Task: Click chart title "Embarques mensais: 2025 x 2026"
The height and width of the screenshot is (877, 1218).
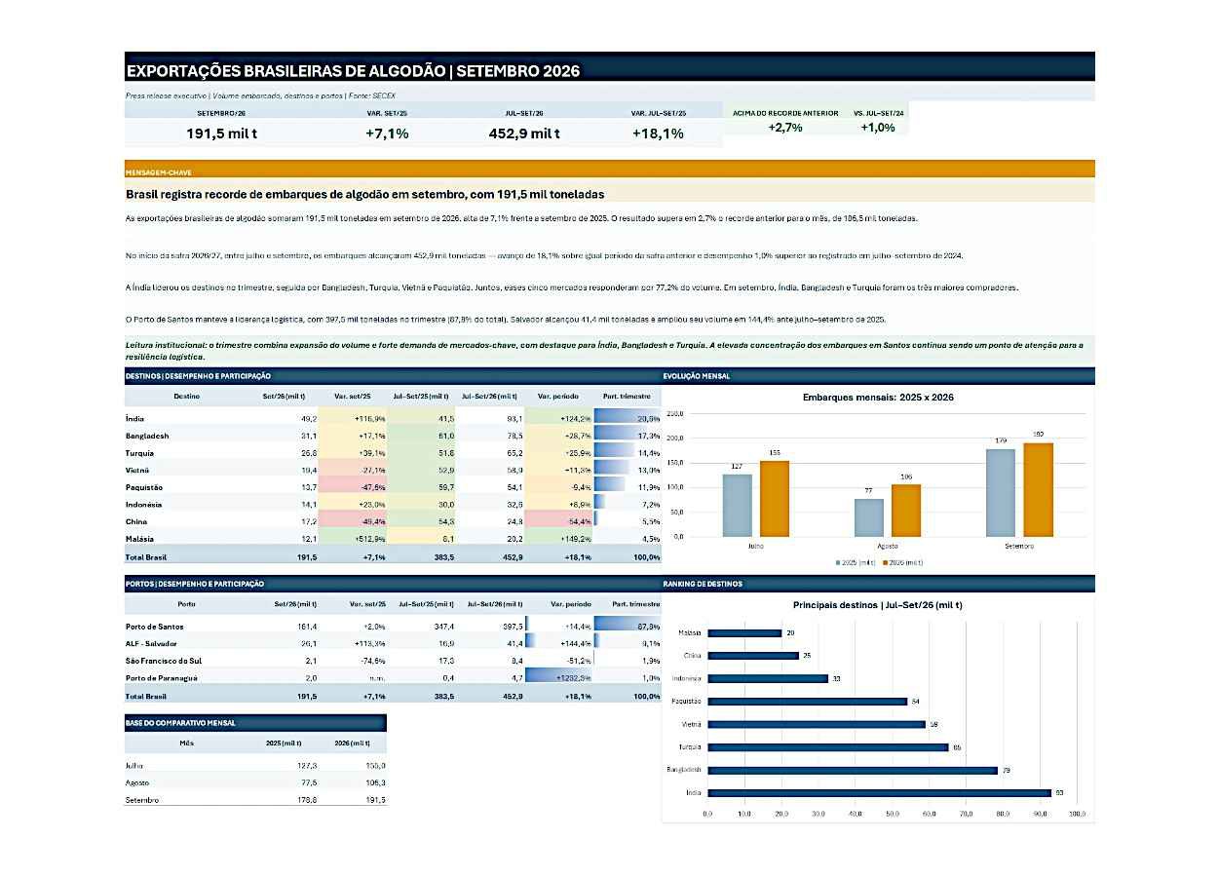Action: coord(878,398)
